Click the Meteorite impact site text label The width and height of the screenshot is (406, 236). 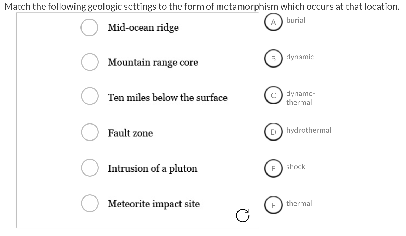point(154,204)
